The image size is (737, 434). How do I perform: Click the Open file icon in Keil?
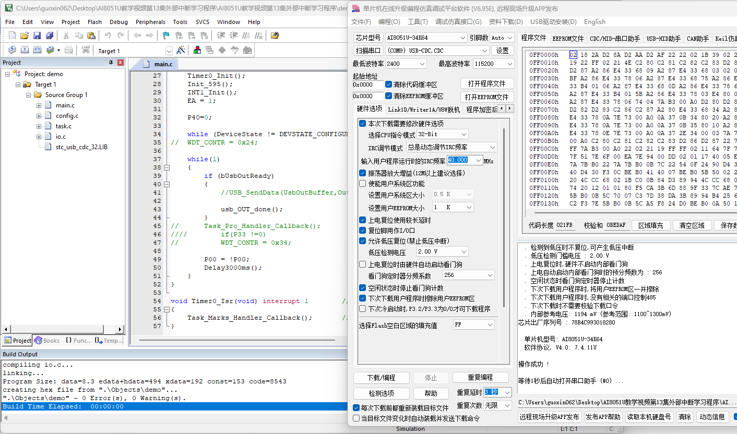(x=24, y=35)
